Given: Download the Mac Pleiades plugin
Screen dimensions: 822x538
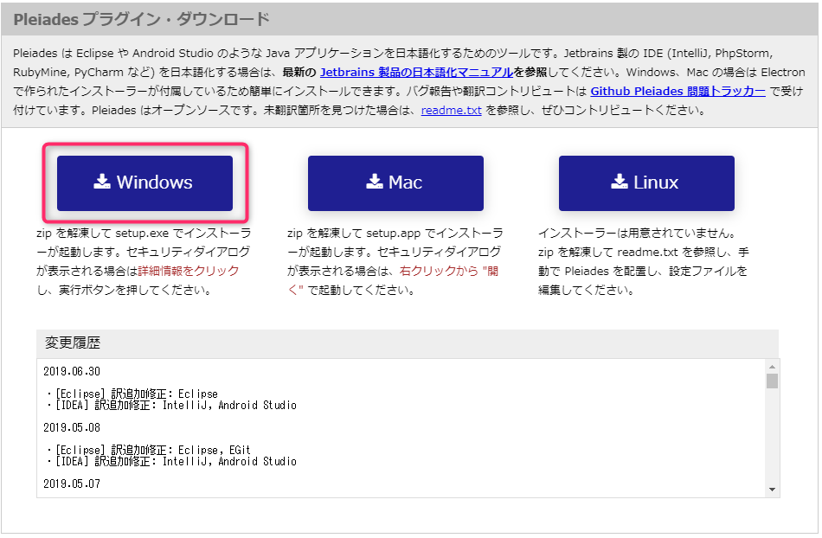Looking at the screenshot, I should tap(395, 183).
